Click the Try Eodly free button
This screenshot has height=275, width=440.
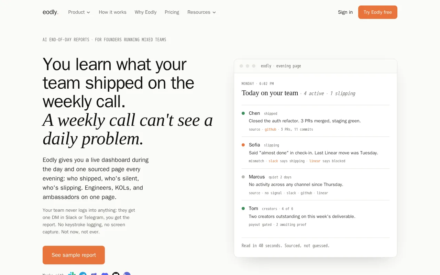click(x=378, y=12)
